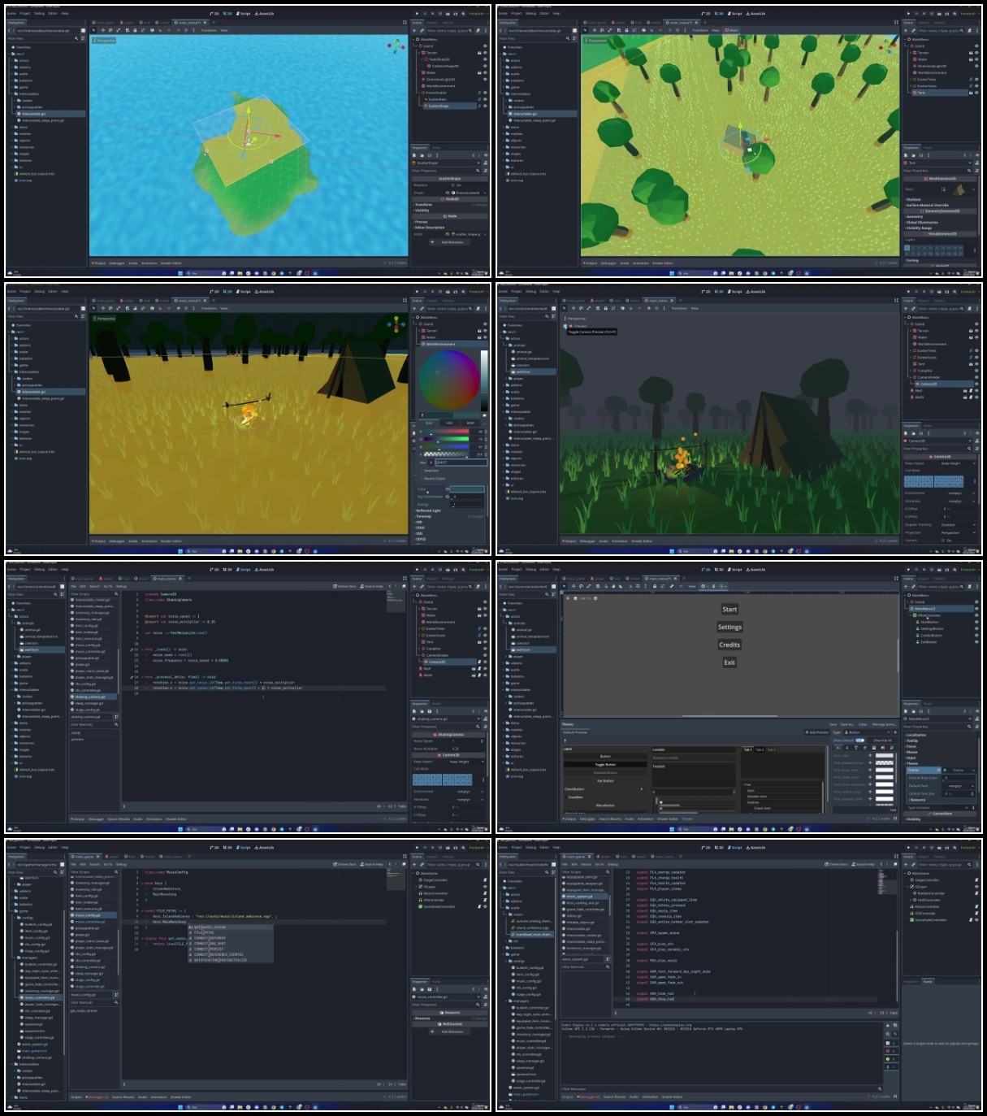The height and width of the screenshot is (1116, 987).
Task: Click axis orientation gizmo in yellow grass viewport
Action: [x=396, y=324]
